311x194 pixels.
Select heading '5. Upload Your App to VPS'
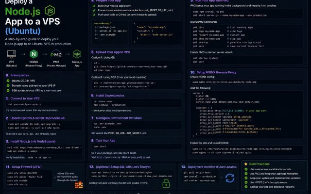click(110, 52)
